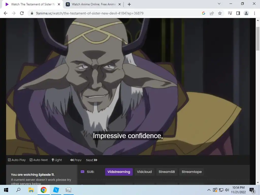Image resolution: width=260 pixels, height=195 pixels.
Task: Click the address bar URL
Action: pos(90,13)
